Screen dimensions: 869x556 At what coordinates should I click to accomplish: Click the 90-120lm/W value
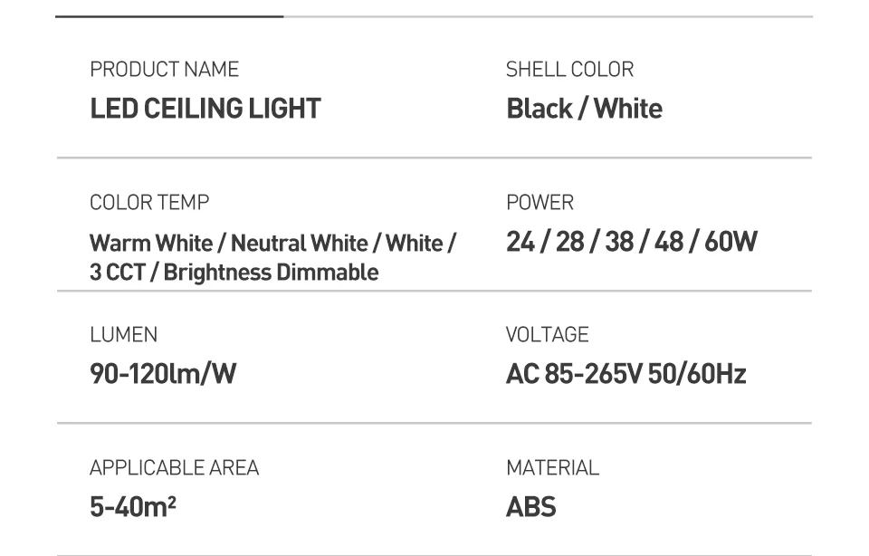(x=163, y=374)
